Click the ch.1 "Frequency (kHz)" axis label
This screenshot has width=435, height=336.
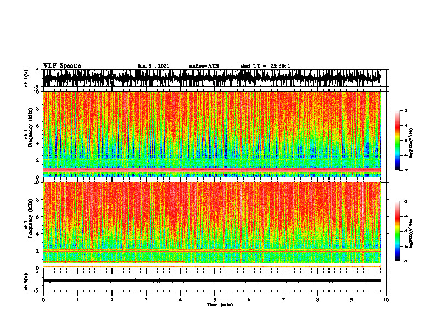(x=31, y=128)
